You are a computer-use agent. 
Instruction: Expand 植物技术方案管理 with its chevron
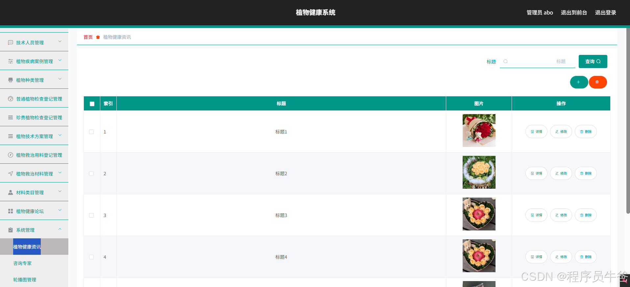(x=60, y=135)
